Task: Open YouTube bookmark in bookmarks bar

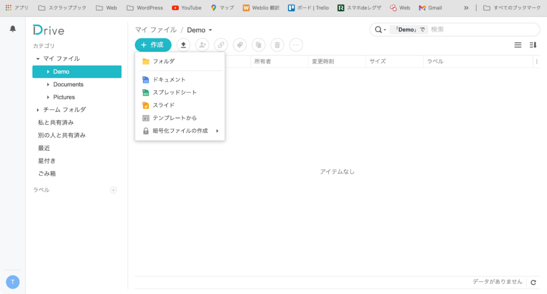Action: point(186,8)
